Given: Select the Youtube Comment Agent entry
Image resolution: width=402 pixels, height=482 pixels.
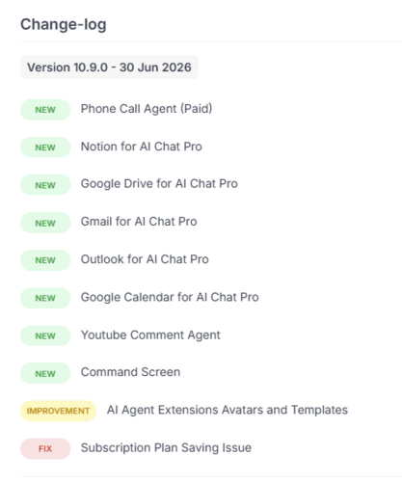Looking at the screenshot, I should coord(150,335).
